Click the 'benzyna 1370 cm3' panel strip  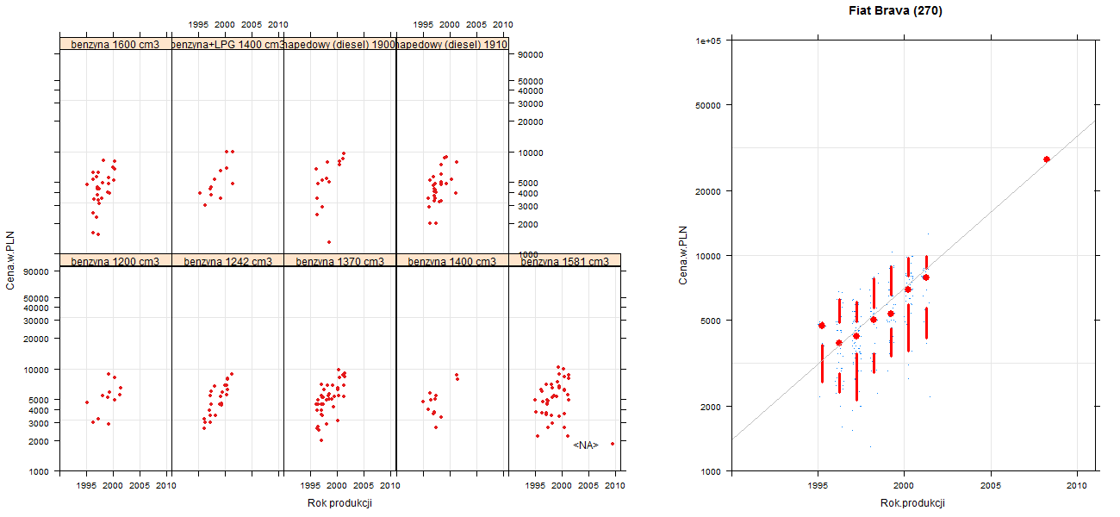click(339, 260)
